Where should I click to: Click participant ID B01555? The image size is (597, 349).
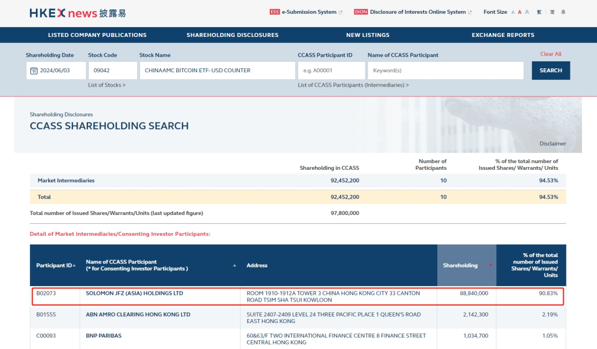coord(46,314)
